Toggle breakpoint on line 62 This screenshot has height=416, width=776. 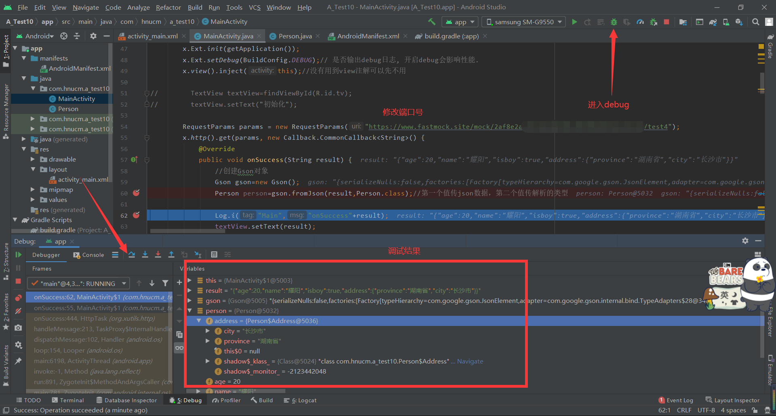(136, 215)
